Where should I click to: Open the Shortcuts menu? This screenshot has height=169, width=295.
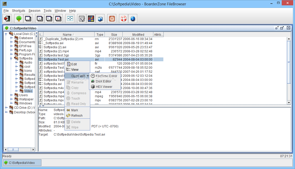tap(18, 11)
